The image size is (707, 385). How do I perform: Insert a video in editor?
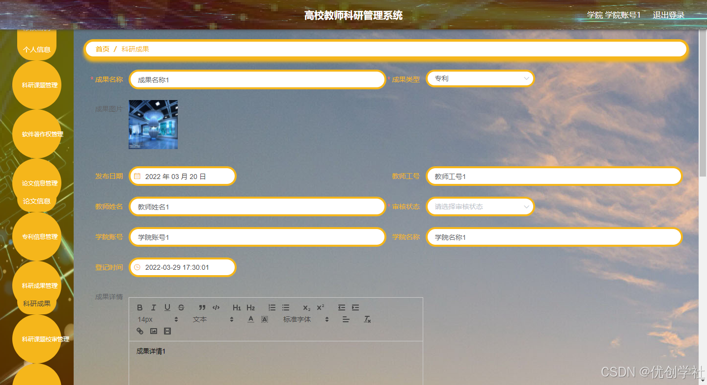pos(167,331)
